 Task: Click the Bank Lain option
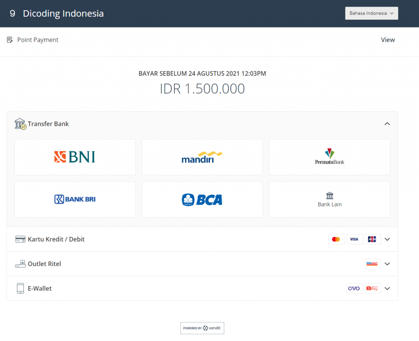click(x=329, y=199)
